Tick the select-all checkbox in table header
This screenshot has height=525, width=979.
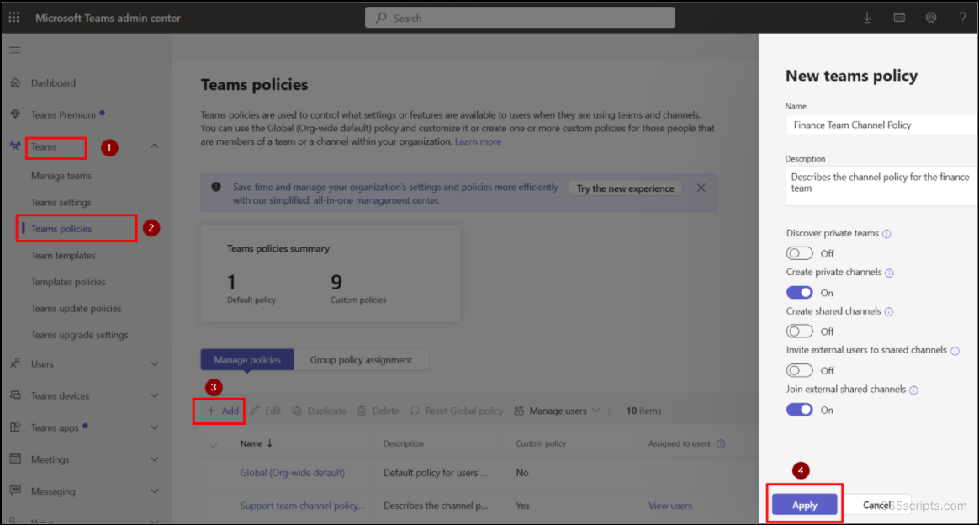click(214, 444)
